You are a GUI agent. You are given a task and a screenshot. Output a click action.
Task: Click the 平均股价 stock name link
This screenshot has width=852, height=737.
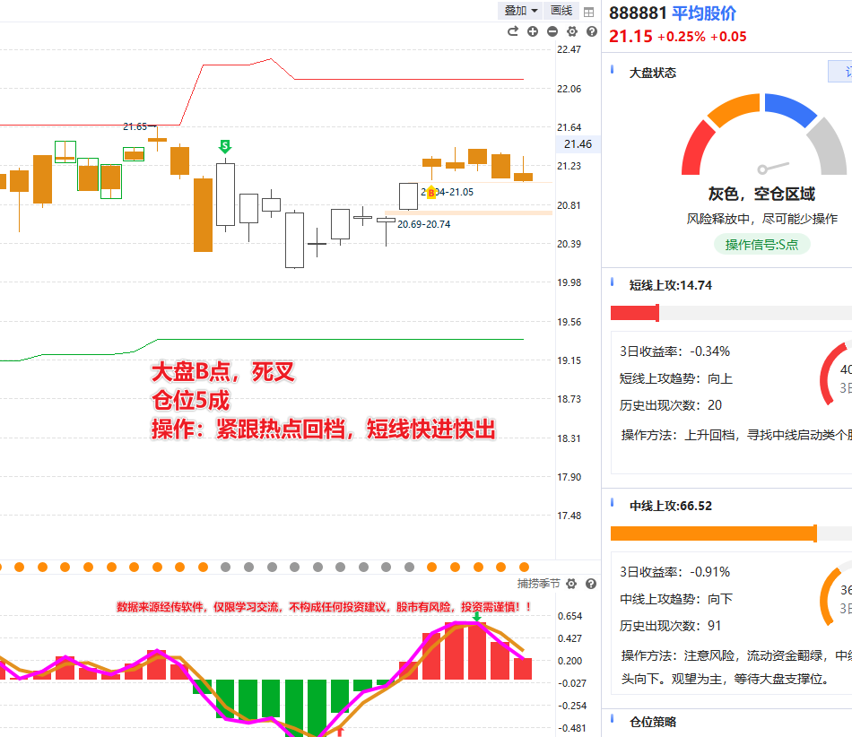pos(704,13)
